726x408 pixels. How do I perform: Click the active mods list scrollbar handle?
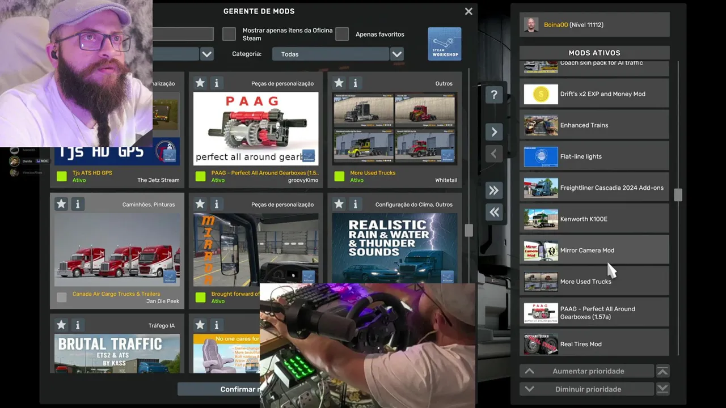678,195
